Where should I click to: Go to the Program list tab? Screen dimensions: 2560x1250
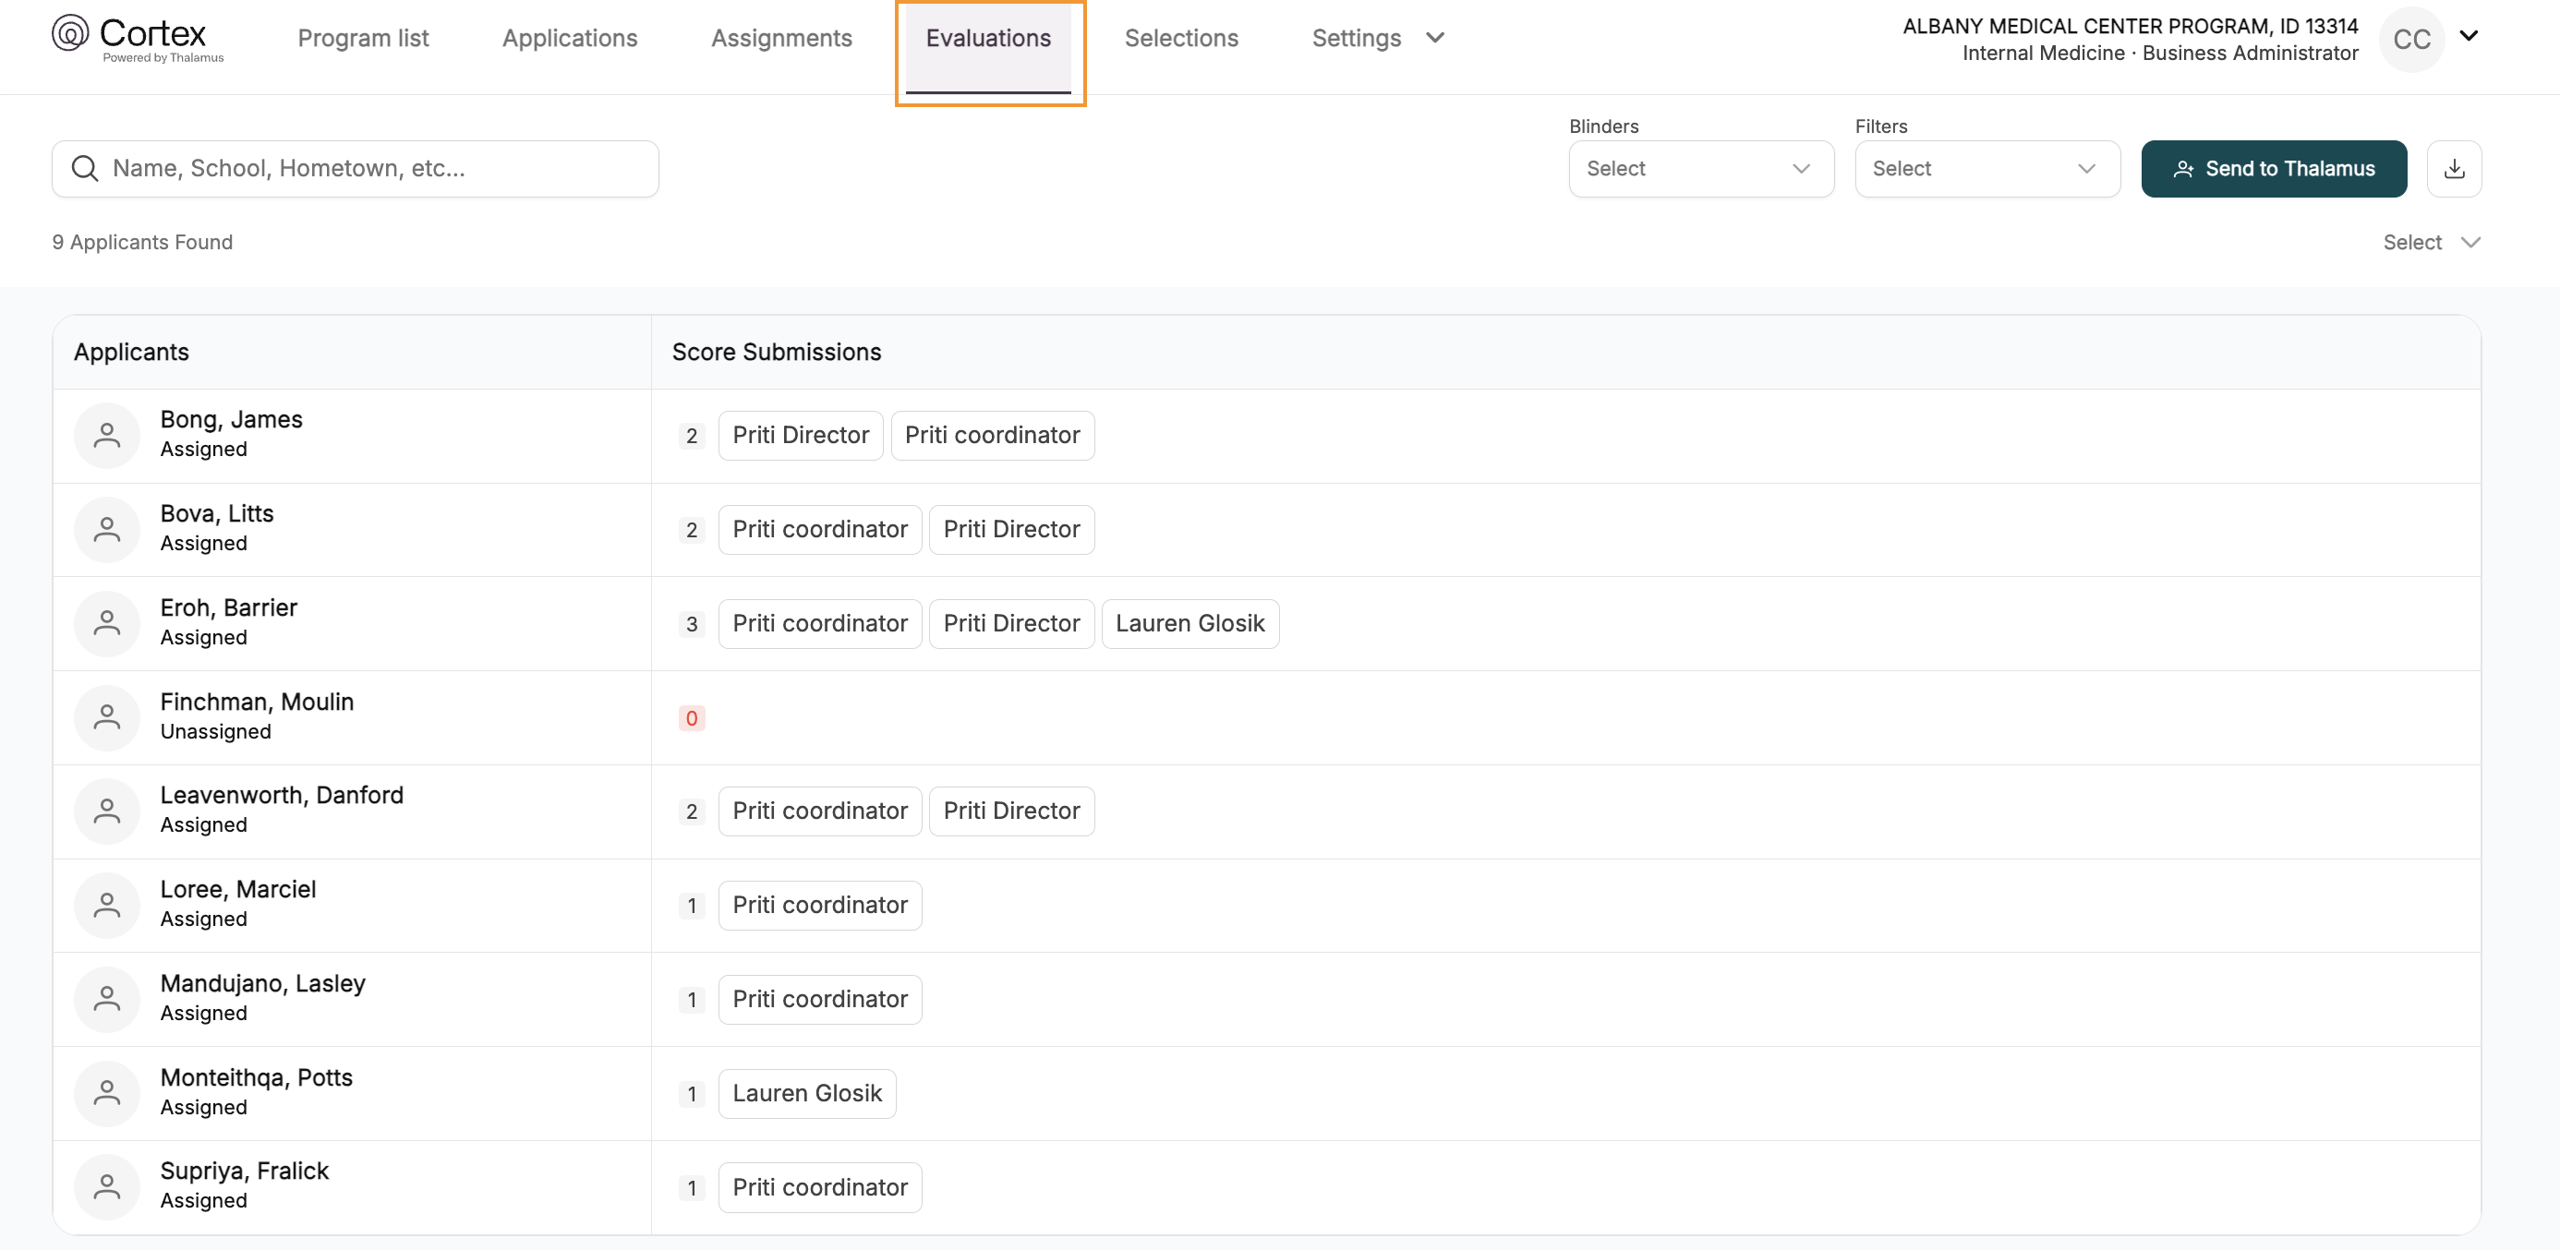tap(363, 38)
